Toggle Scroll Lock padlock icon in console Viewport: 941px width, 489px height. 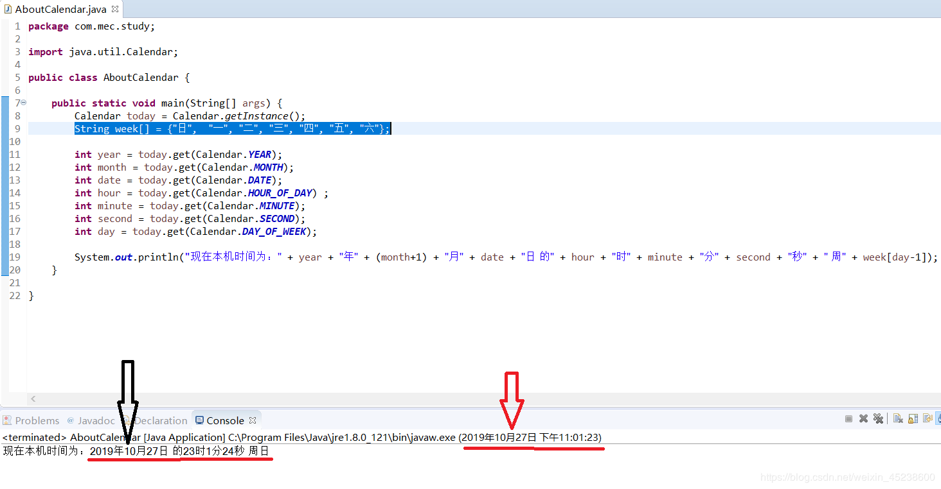coord(913,419)
